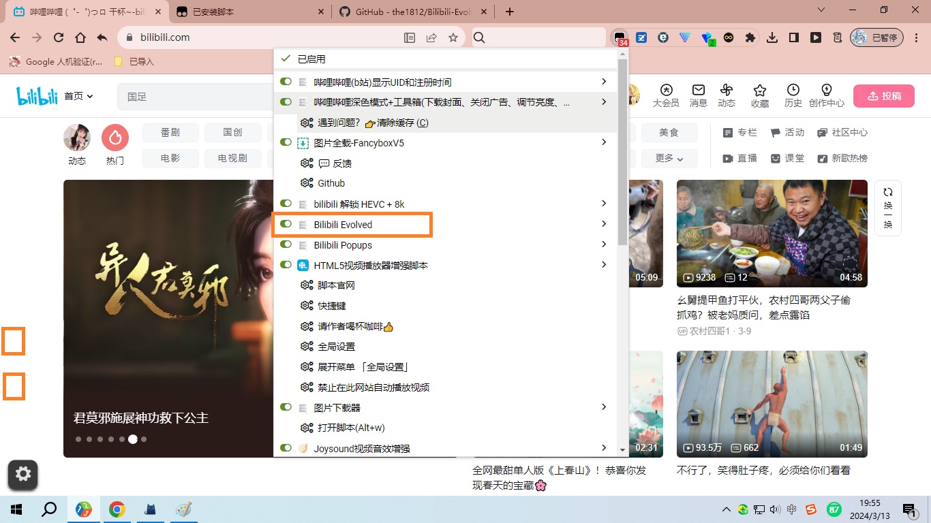Open the Tampermonkey extension icon with badge 34
The height and width of the screenshot is (523, 931).
coord(620,38)
